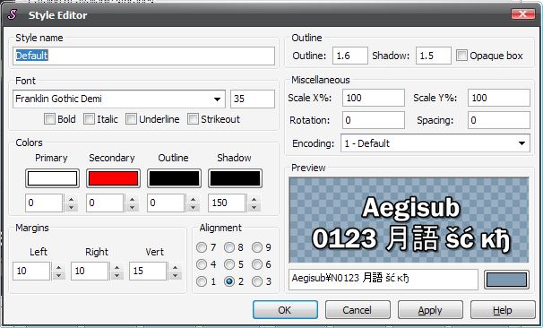Screen dimensions: 543x328
Task: Click the Left margin value field
Action: coord(31,272)
